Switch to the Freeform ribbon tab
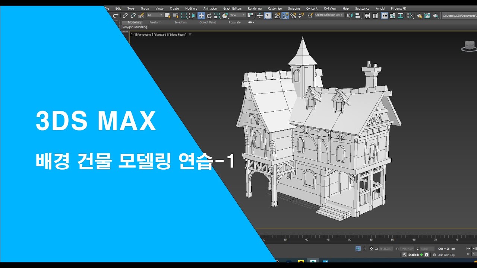Screen dimensions: 477x268 click(155, 22)
